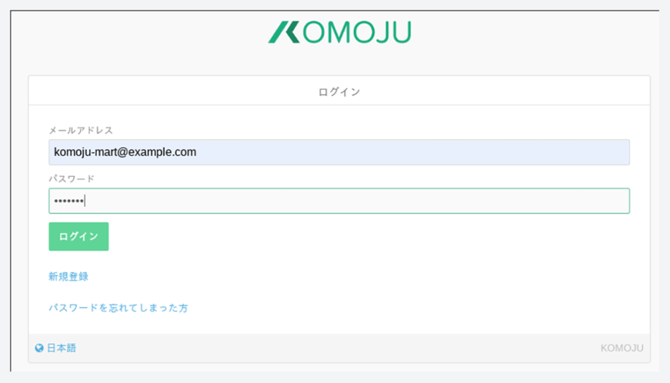Click the メールアドレス field label
The height and width of the screenshot is (383, 670).
80,130
